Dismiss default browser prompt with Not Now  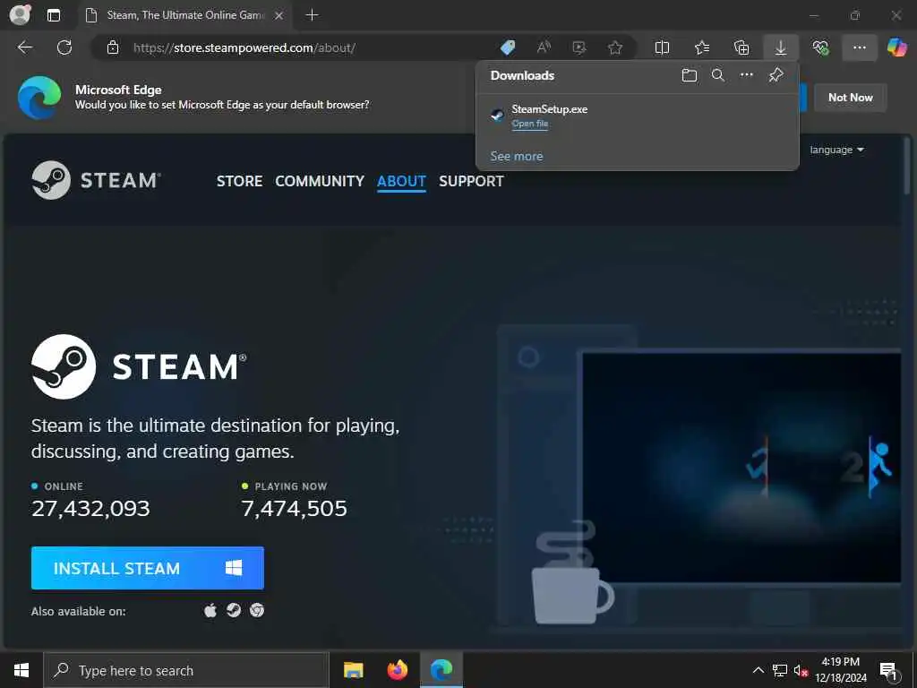(x=851, y=98)
